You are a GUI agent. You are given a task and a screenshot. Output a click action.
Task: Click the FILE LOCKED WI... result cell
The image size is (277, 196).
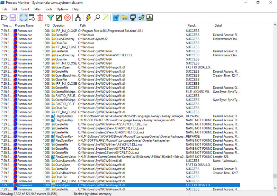click(x=199, y=92)
